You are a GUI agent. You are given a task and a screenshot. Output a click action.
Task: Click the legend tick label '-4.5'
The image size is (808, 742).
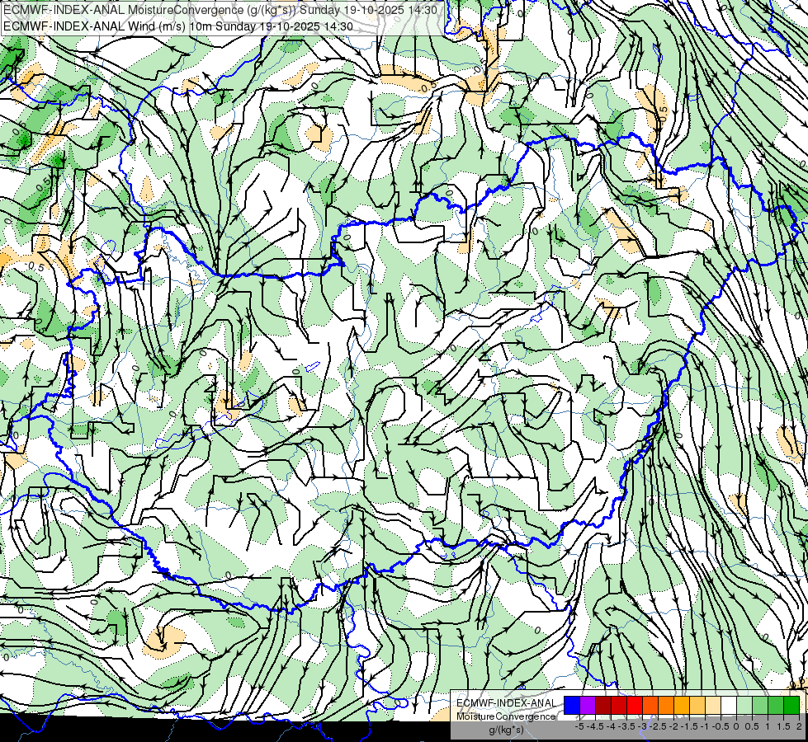pyautogui.click(x=595, y=726)
